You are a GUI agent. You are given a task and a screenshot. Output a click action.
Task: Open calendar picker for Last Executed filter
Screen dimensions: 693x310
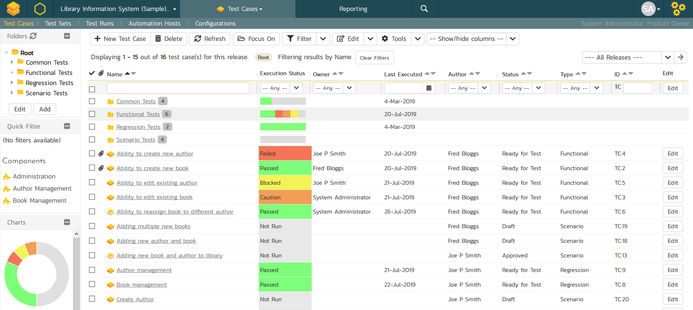[429, 88]
